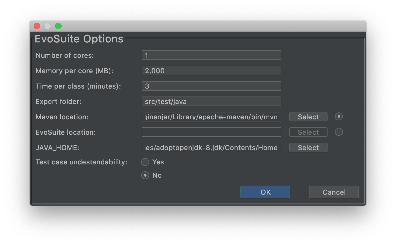Choose the Maven location radio button
This screenshot has width=396, height=245.
(x=339, y=116)
